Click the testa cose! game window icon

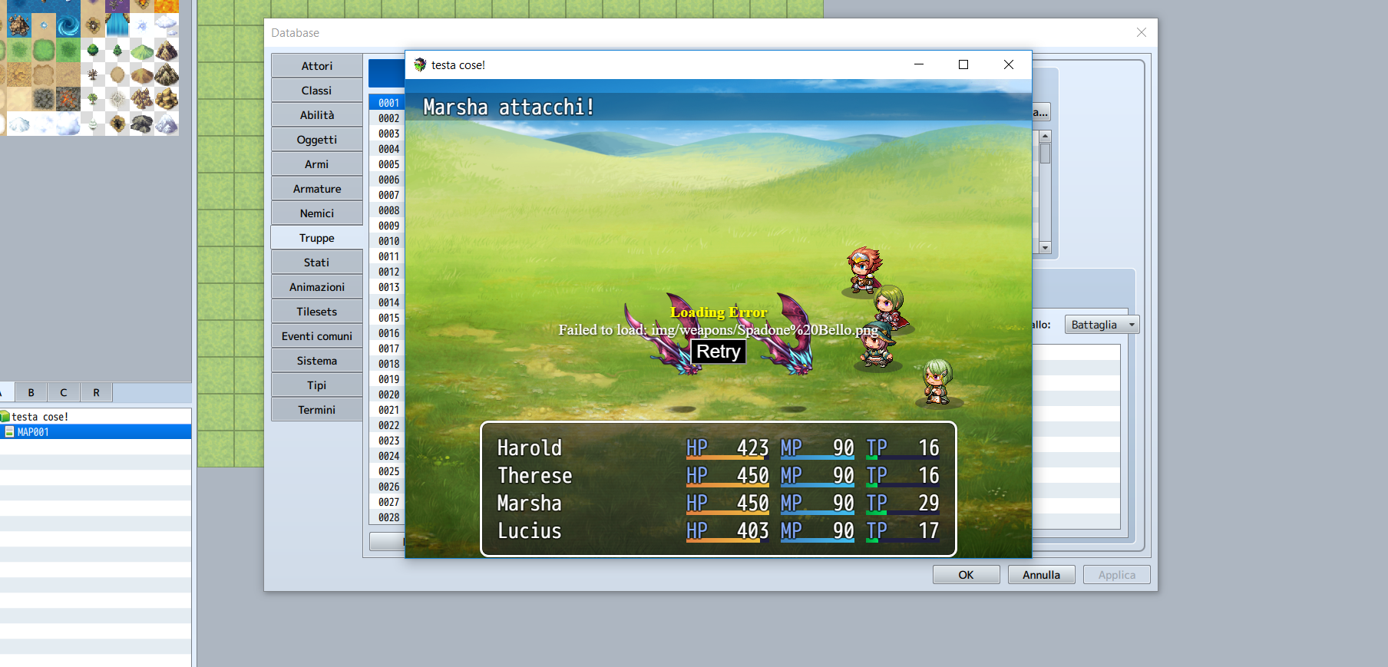click(420, 65)
